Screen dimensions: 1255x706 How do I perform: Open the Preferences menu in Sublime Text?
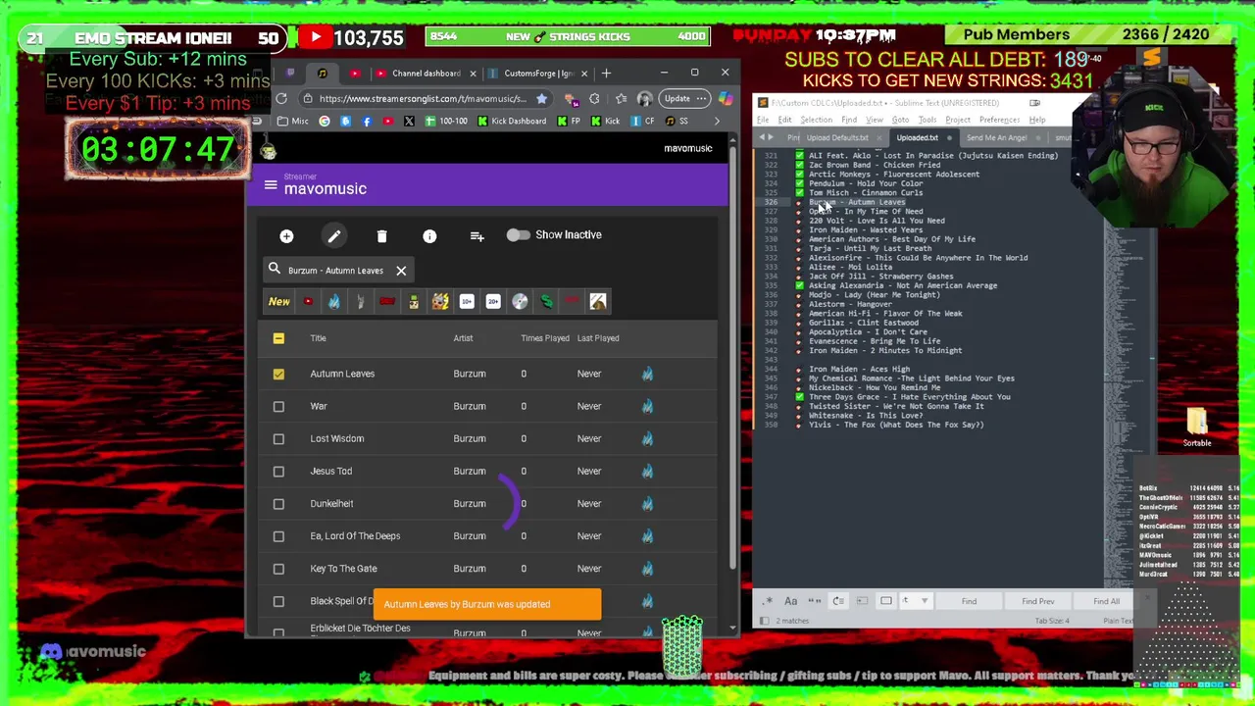tap(999, 120)
